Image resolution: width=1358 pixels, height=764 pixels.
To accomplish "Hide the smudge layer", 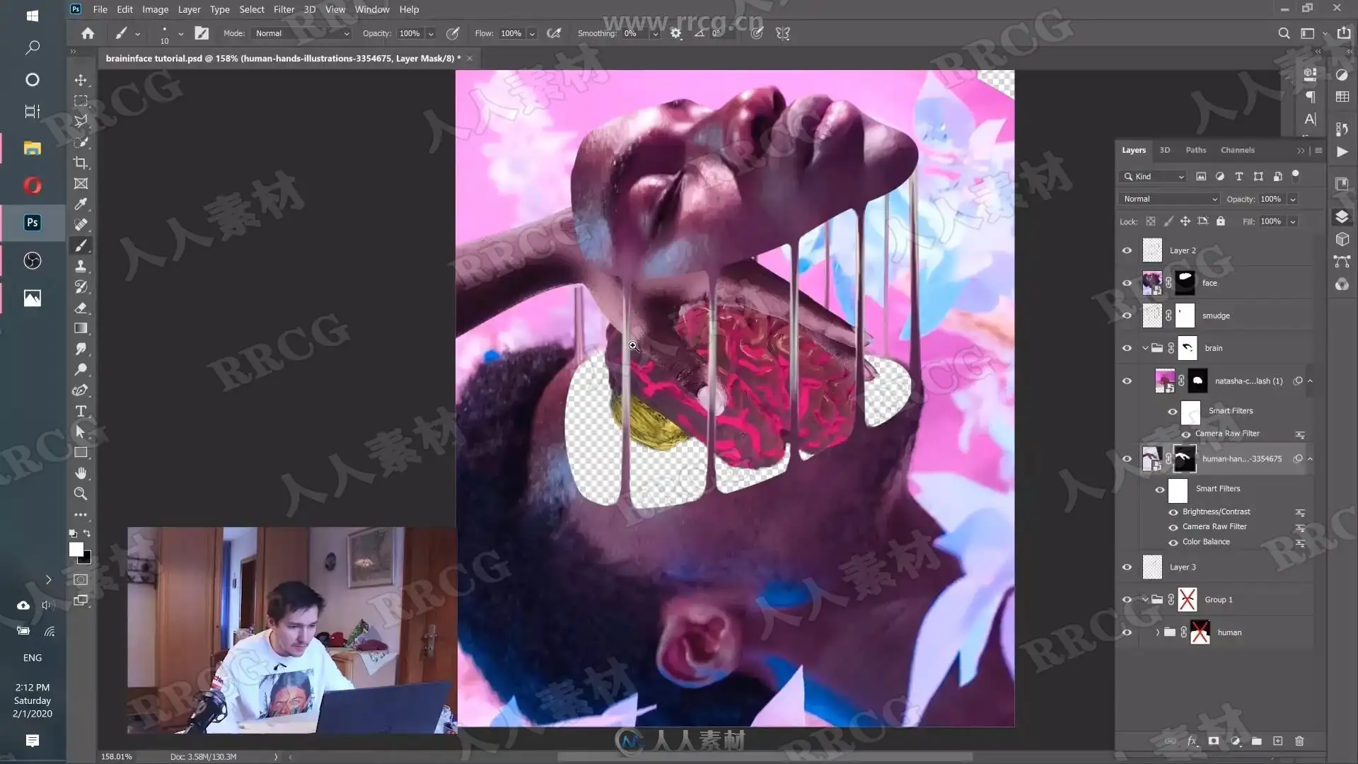I will pos(1127,316).
